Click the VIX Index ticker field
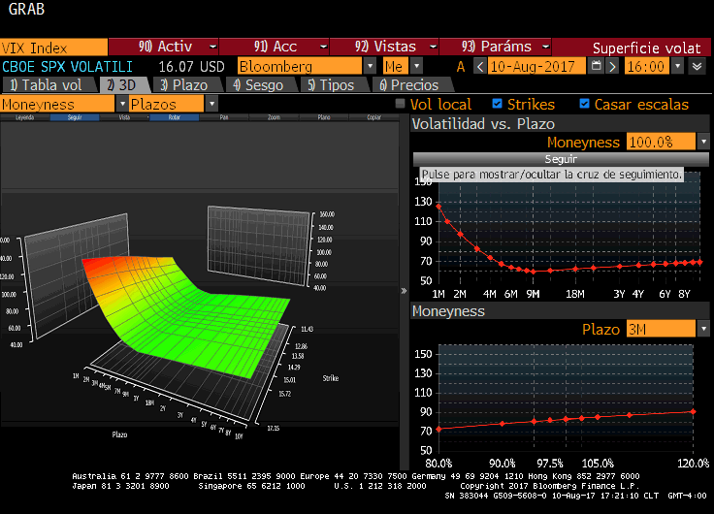714x514 pixels. coord(53,48)
